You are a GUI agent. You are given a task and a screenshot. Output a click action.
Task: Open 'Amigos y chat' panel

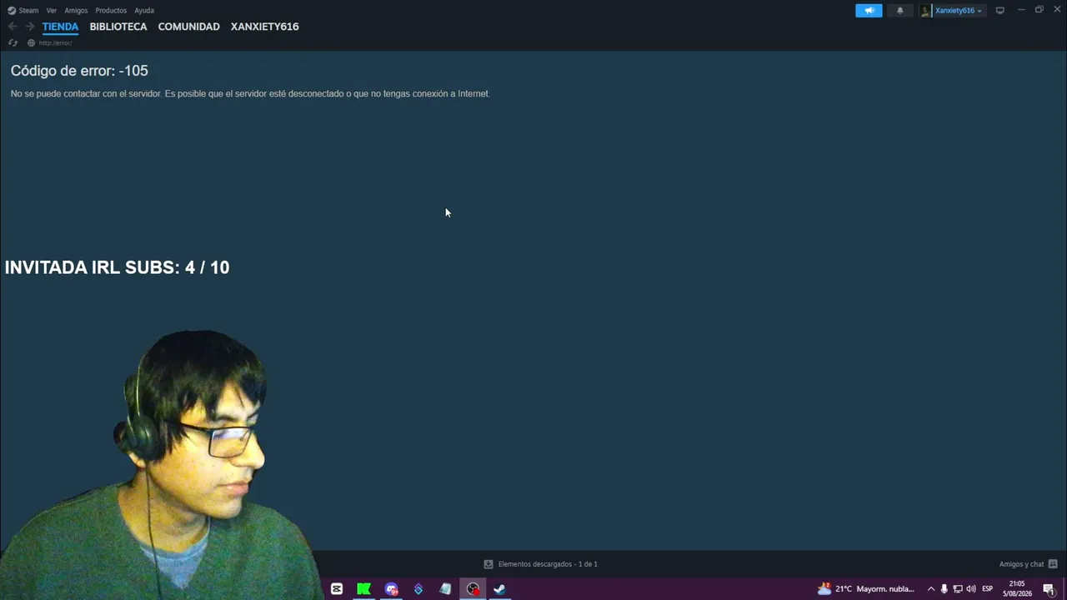1021,564
